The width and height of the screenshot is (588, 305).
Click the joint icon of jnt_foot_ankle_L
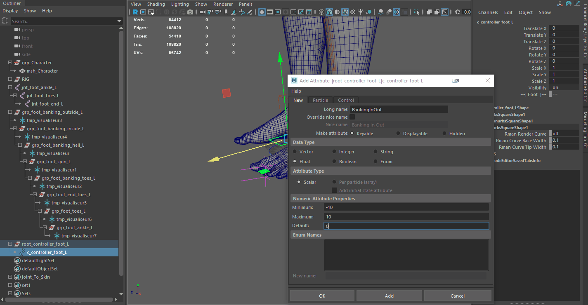click(x=17, y=87)
